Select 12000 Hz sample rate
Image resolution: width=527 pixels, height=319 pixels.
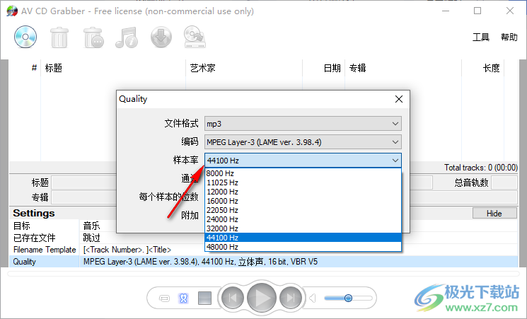(303, 192)
